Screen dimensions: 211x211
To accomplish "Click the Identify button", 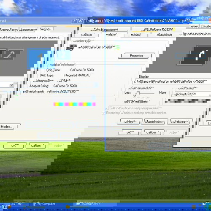I will click(130, 122).
